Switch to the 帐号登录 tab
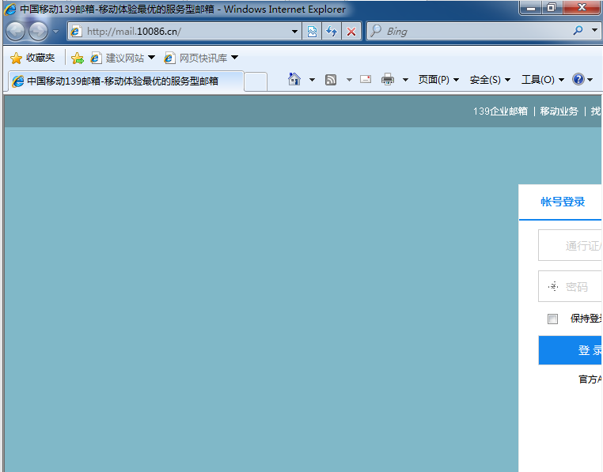 point(563,202)
